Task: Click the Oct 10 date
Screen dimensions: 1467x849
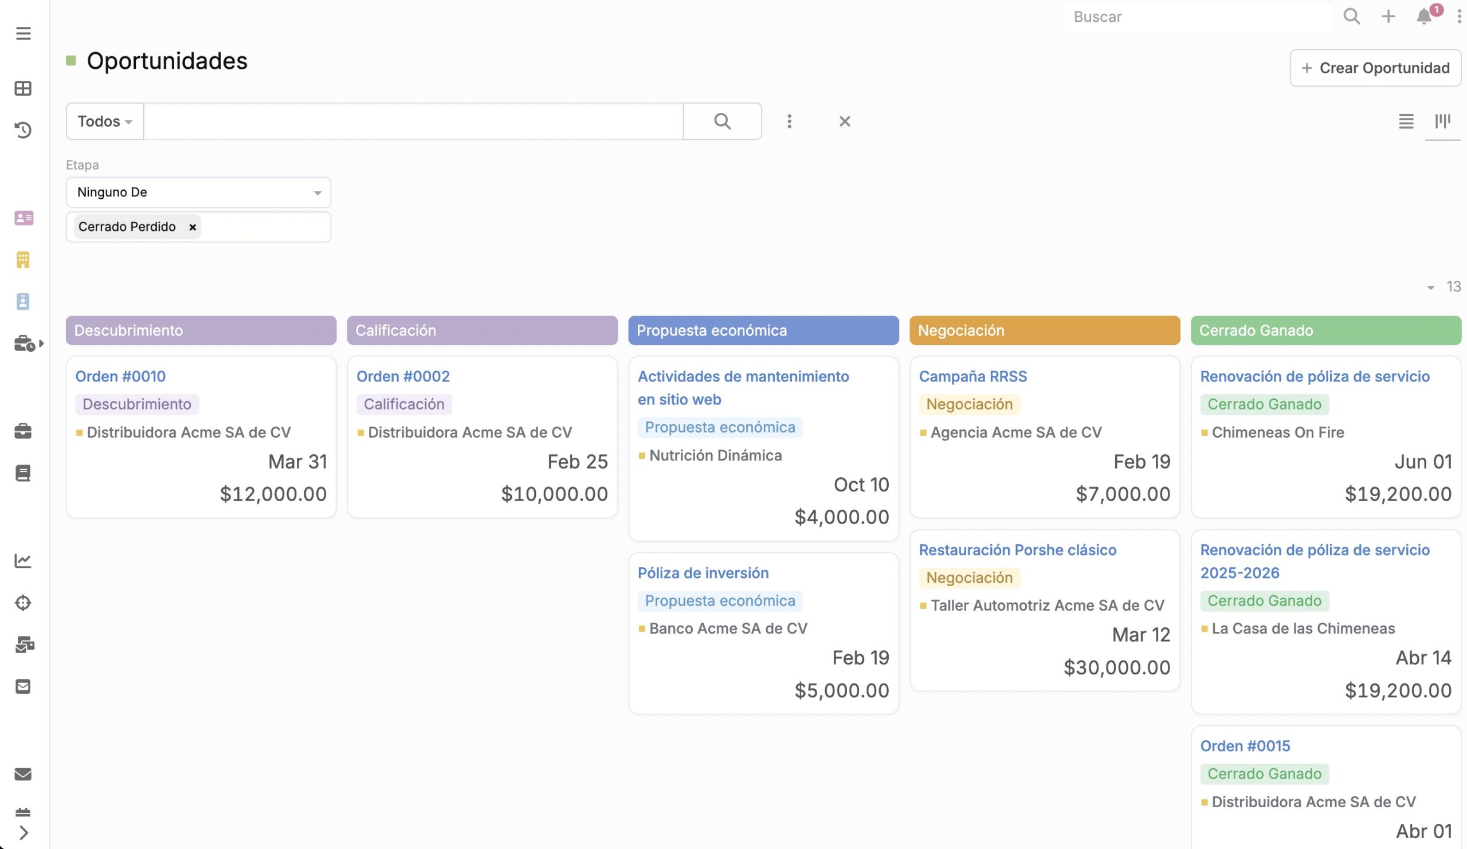Action: [861, 485]
